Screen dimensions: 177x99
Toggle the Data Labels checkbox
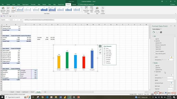[x=105, y=54]
